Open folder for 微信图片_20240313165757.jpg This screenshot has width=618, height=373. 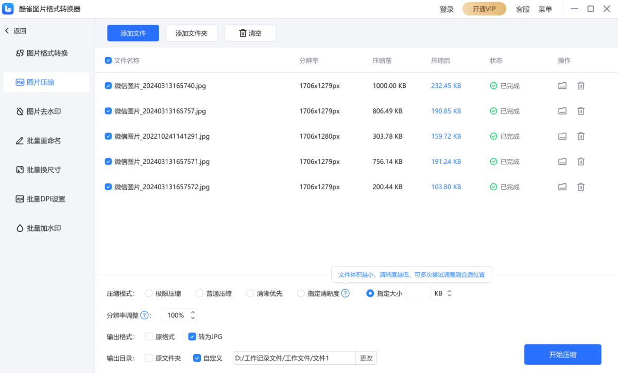point(562,111)
